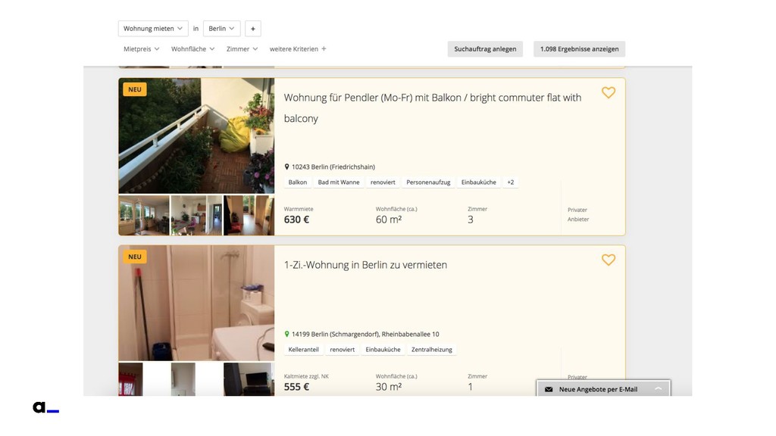776x436 pixels.
Task: Open listing titled Wohnung für Pendler
Action: [433, 107]
